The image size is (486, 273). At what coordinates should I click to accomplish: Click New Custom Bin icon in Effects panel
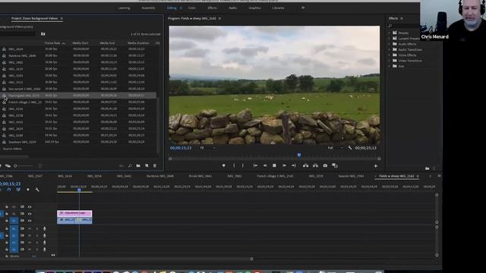tap(427, 168)
